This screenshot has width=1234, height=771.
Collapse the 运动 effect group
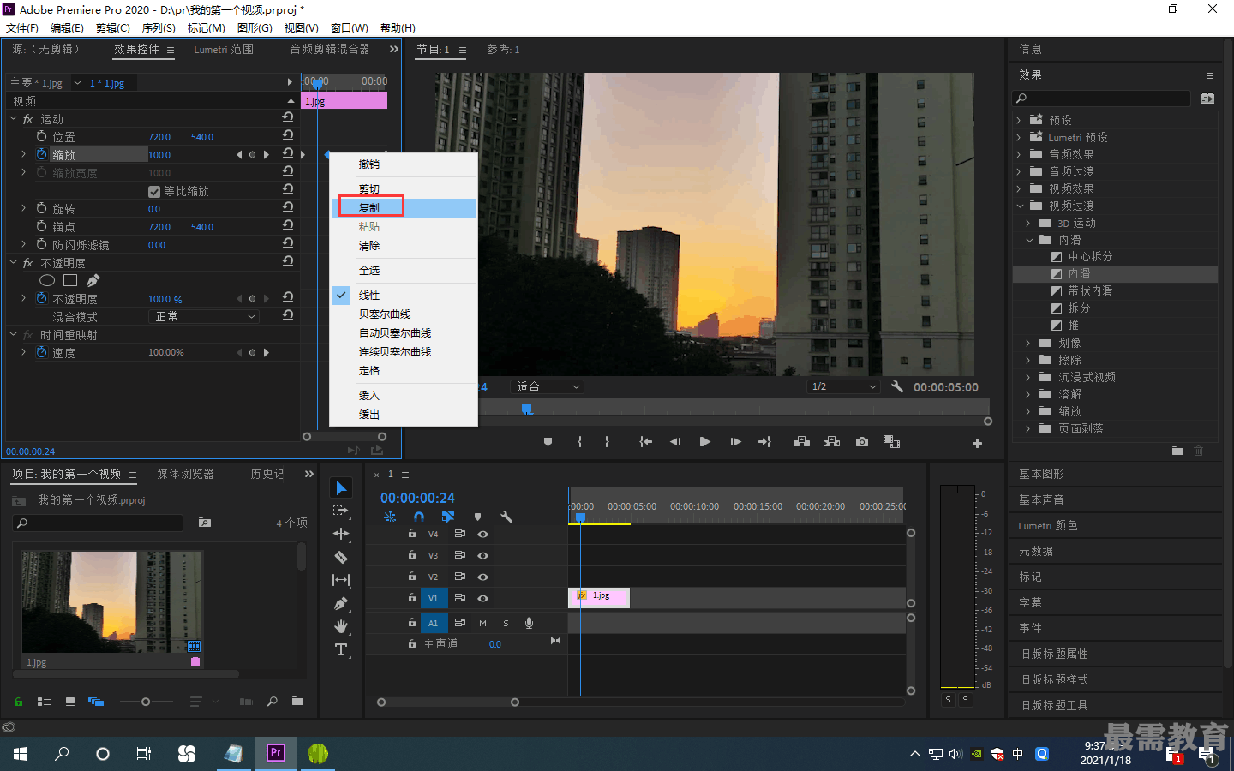13,118
